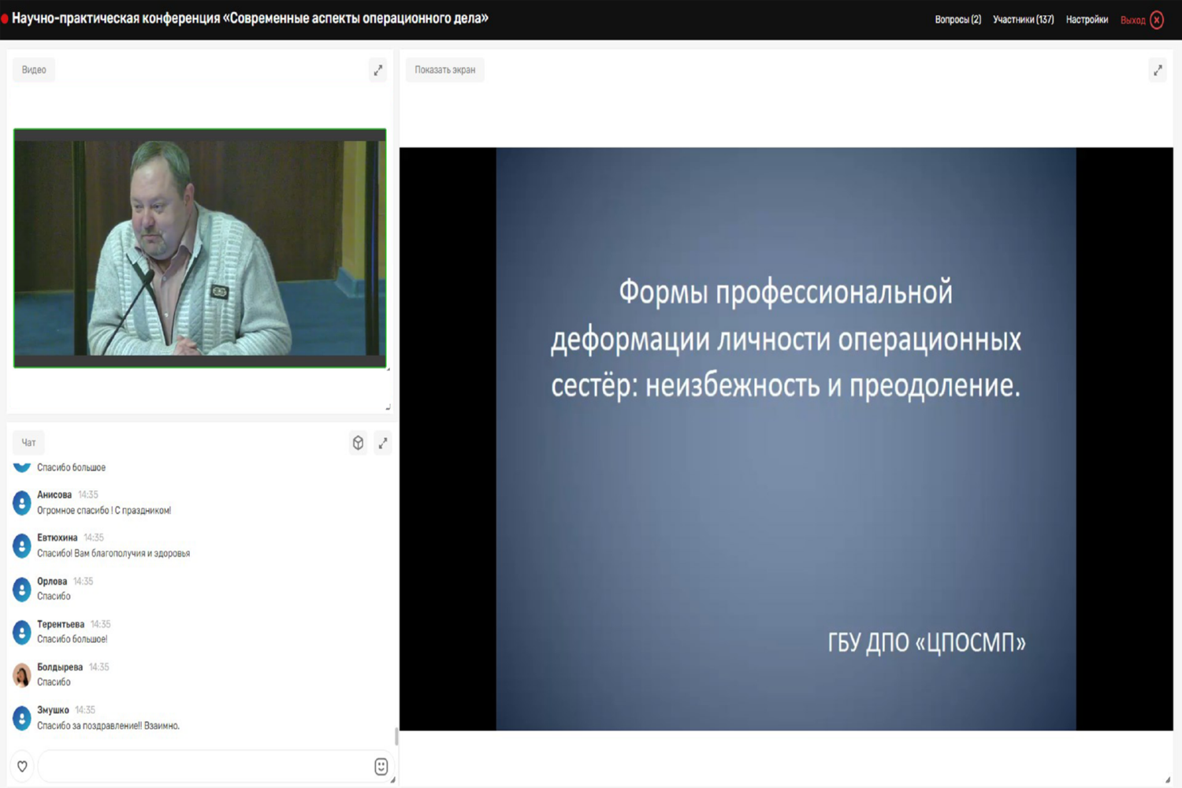The width and height of the screenshot is (1182, 788).
Task: Click the chat scrollbar thumb
Action: pos(396,737)
